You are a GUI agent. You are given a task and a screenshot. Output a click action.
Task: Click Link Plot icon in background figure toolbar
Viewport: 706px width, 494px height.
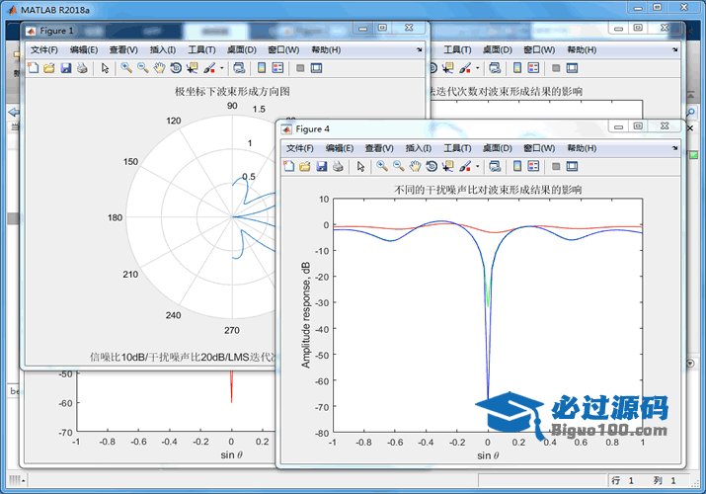tap(495, 68)
